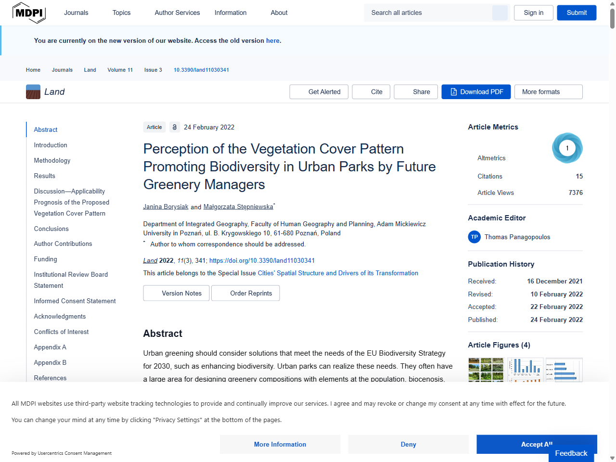Jump to the Abstract section
This screenshot has height=462, width=616.
[x=46, y=129]
